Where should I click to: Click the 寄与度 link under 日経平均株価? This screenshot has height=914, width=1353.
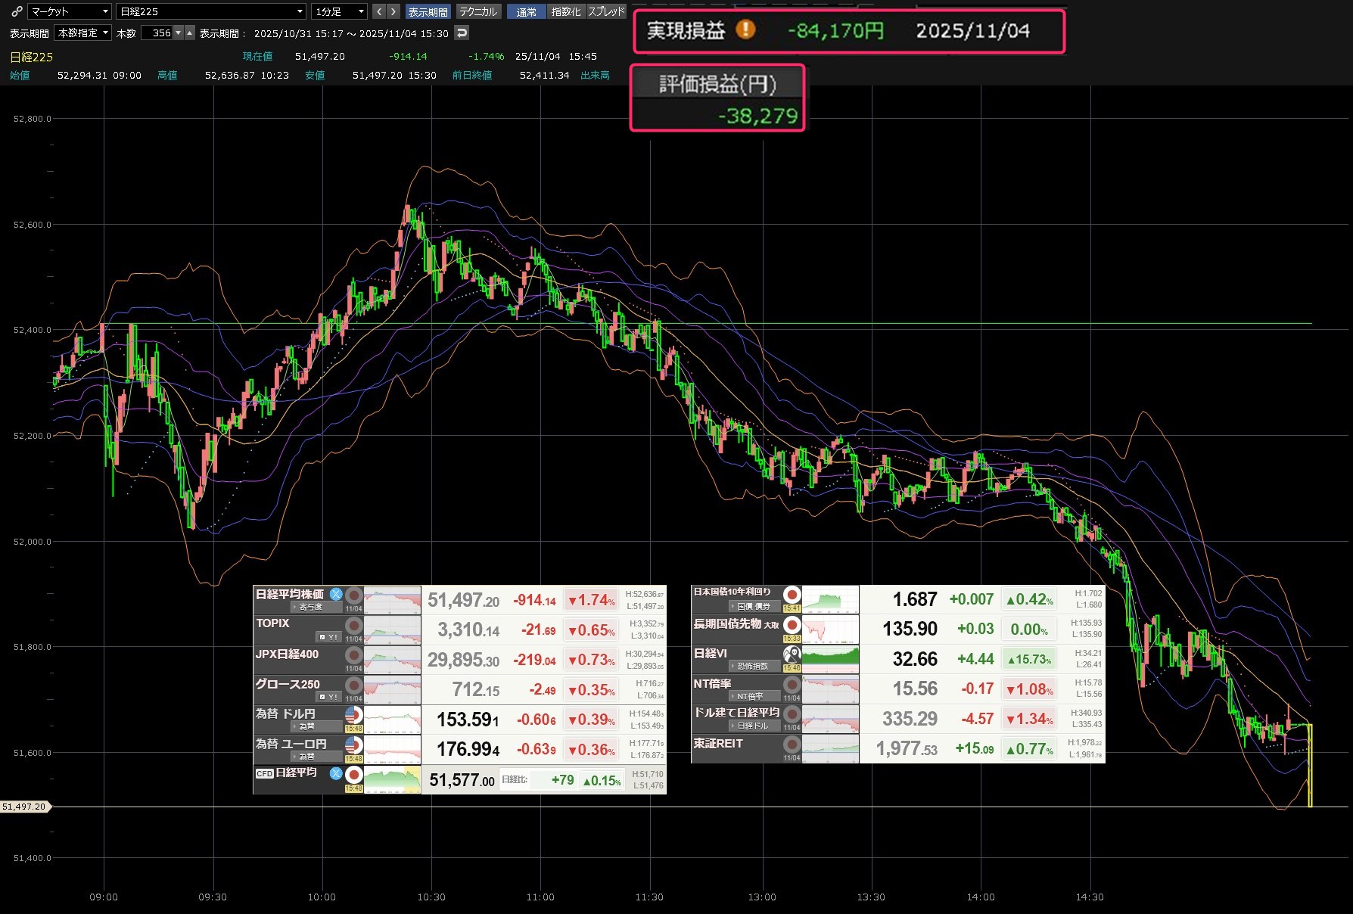coord(309,607)
